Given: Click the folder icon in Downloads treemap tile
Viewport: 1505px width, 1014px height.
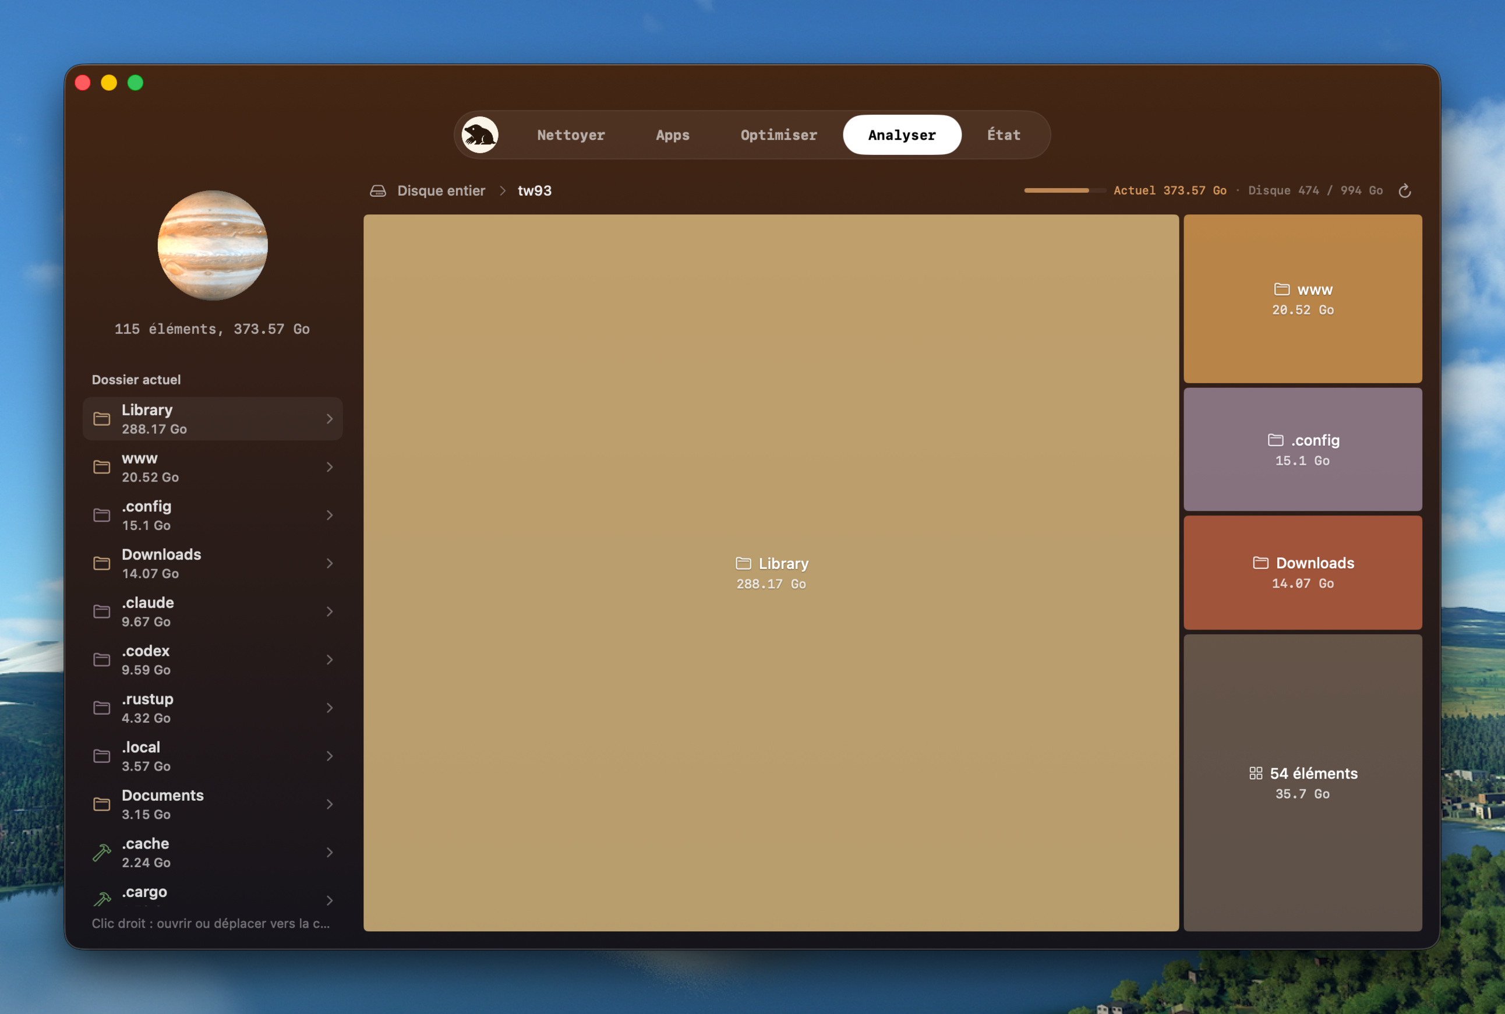Looking at the screenshot, I should (1260, 563).
